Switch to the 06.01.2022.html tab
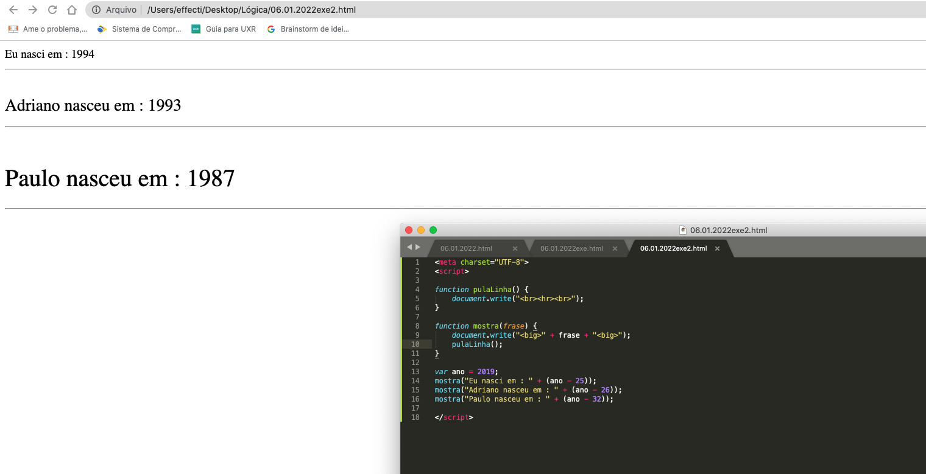The image size is (926, 474). pyautogui.click(x=466, y=248)
